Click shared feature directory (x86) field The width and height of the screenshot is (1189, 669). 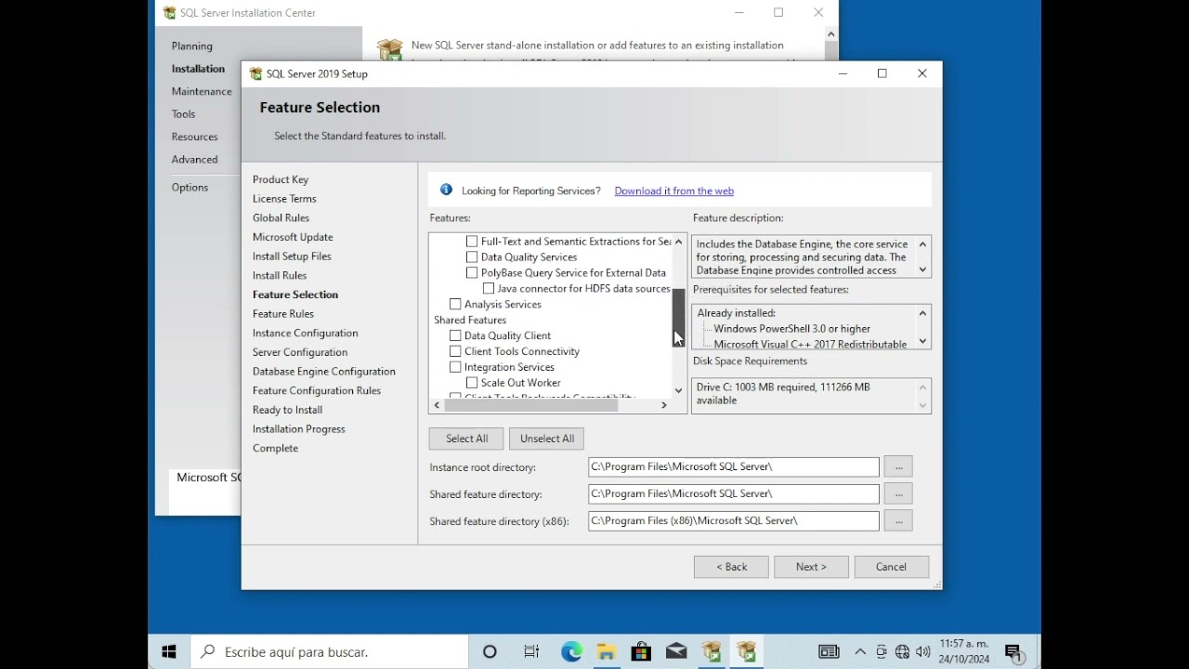(x=734, y=520)
